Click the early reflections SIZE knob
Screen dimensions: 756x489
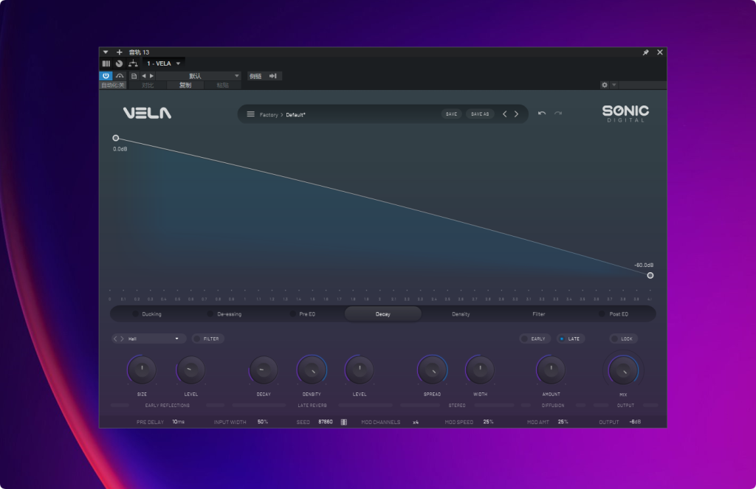coord(142,370)
